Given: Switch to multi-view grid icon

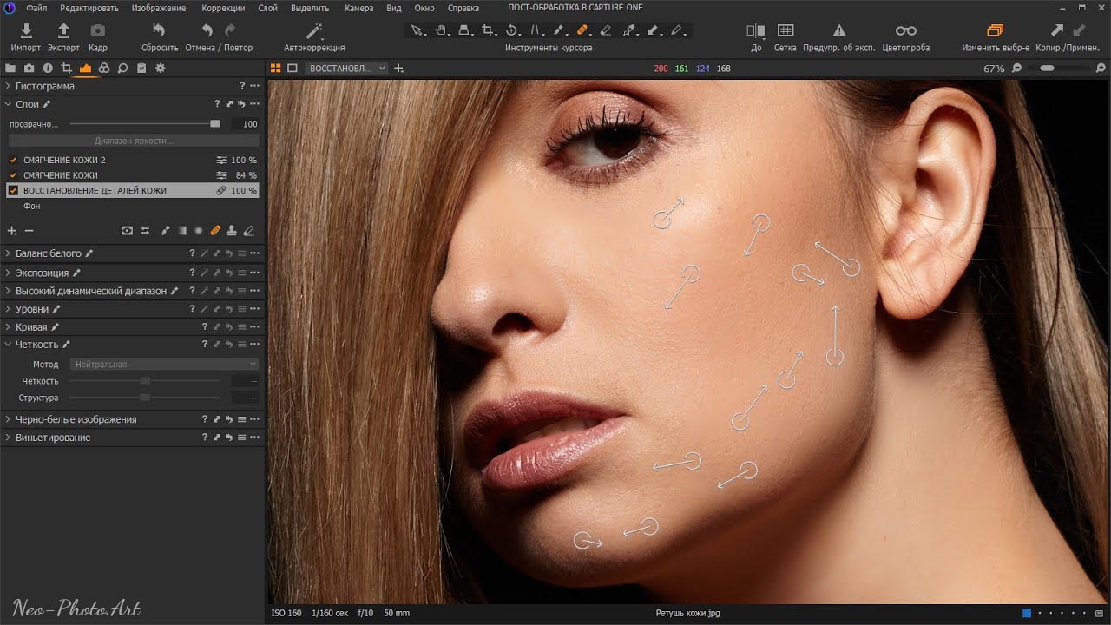Looking at the screenshot, I should [275, 68].
